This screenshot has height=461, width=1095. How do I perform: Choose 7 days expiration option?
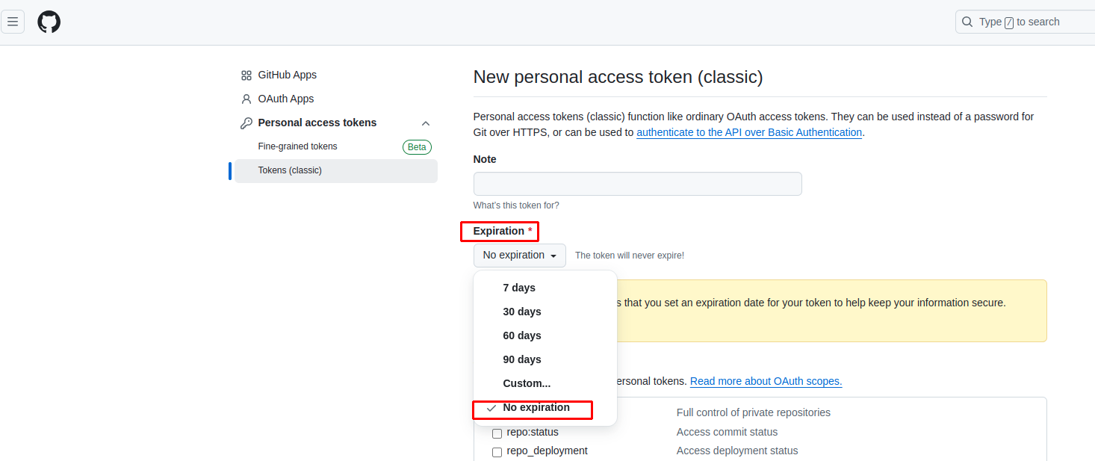coord(519,288)
